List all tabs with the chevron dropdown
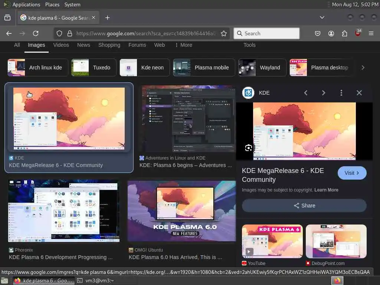The height and width of the screenshot is (285, 380). pos(322,17)
